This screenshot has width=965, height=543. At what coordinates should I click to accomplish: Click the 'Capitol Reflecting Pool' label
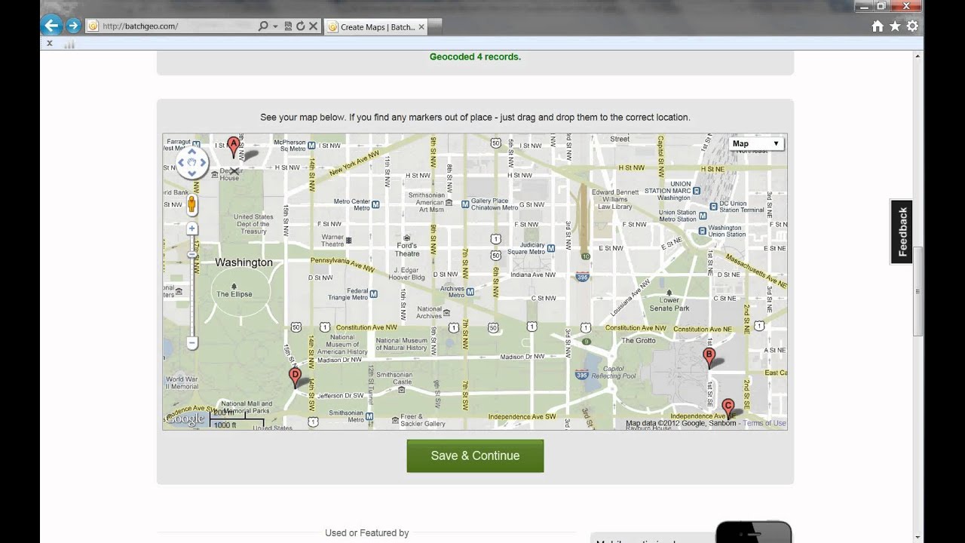point(614,372)
